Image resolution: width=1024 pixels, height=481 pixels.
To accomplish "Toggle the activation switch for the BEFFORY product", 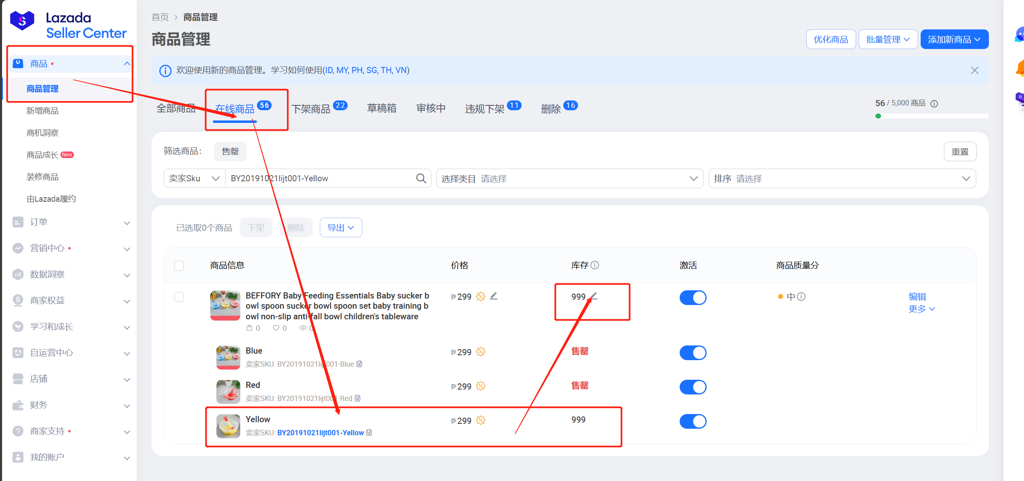I will [693, 298].
